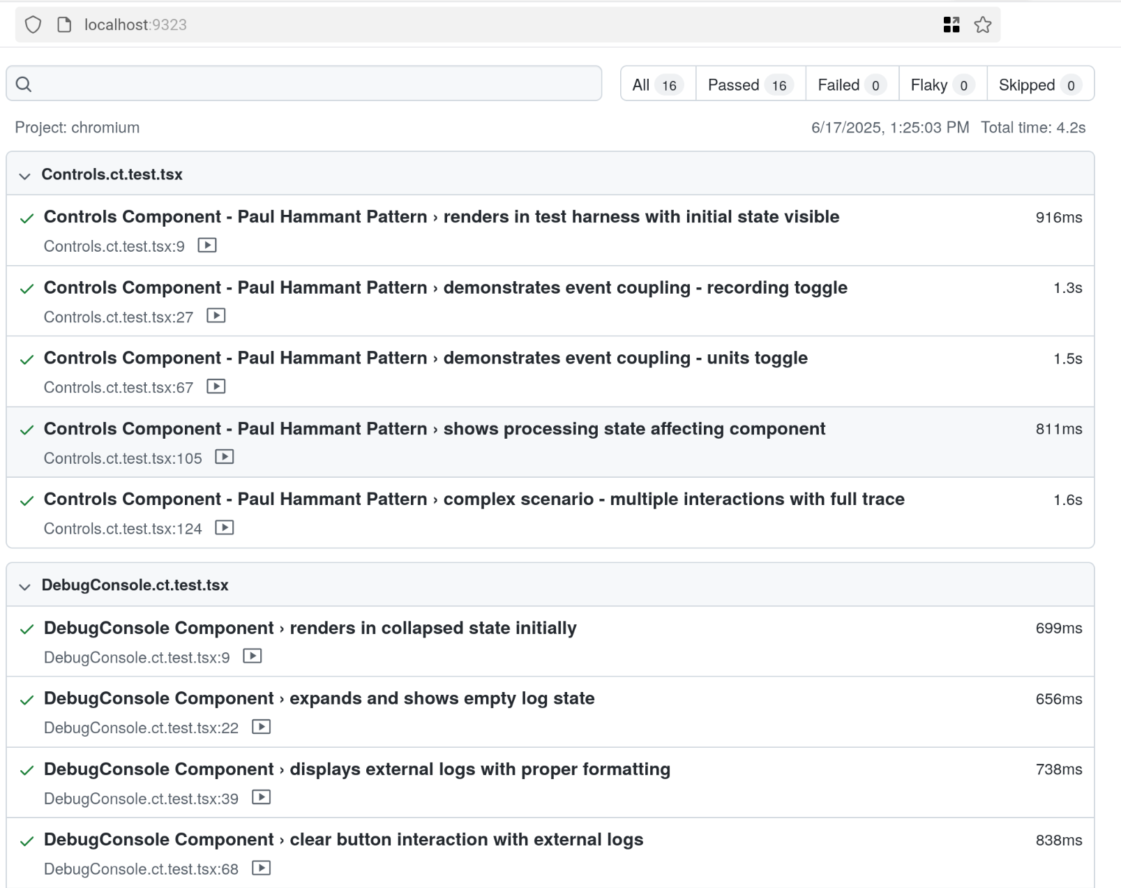1121x888 pixels.
Task: Bookmark this page with the star icon
Action: [983, 25]
